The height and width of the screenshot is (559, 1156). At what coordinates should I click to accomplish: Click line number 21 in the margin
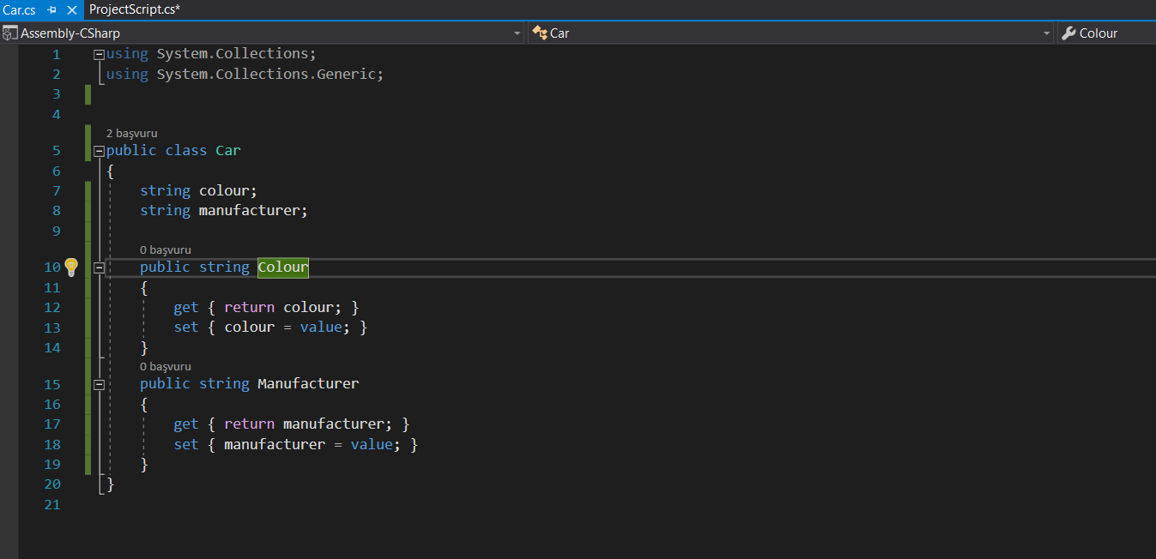pos(52,504)
